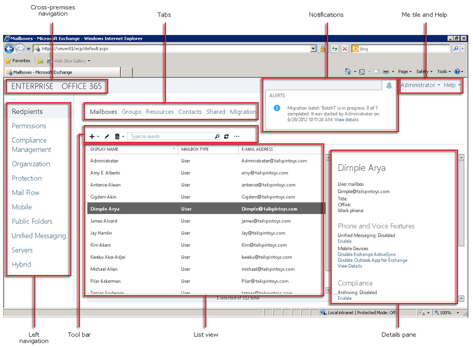Image resolution: width=473 pixels, height=347 pixels.
Task: Switch to ENTERPRISE navigation
Action: [32, 86]
